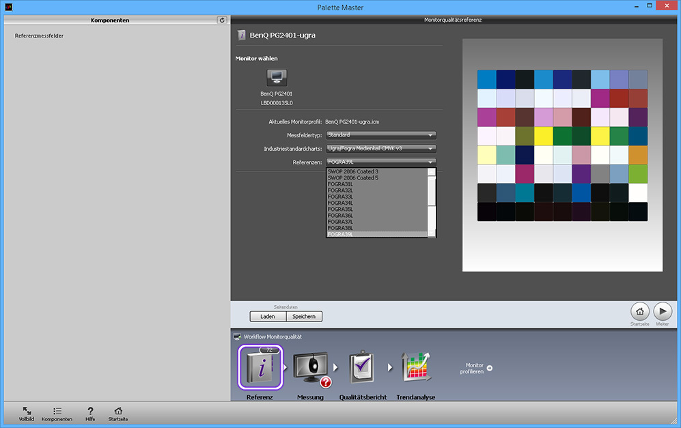This screenshot has height=428, width=681.
Task: Click the white patch in chart
Action: (x=638, y=192)
